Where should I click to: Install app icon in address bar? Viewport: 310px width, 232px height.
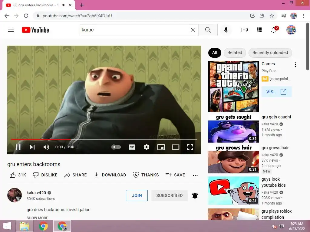point(252,16)
